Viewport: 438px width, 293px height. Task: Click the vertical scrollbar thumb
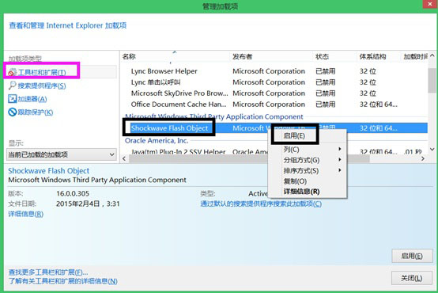click(432, 80)
